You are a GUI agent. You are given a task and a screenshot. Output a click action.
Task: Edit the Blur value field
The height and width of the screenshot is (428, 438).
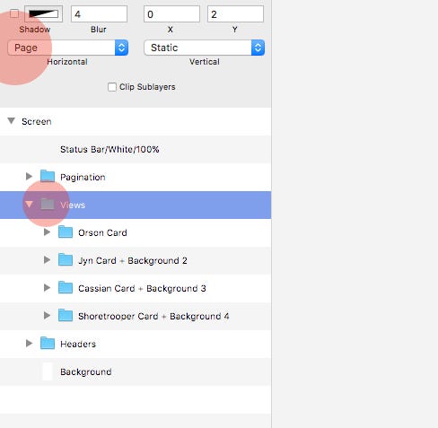(99, 14)
